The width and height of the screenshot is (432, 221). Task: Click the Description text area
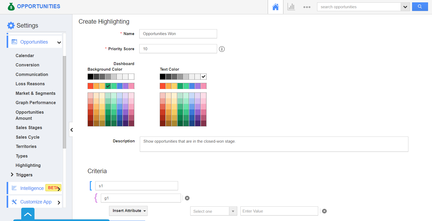274,144
